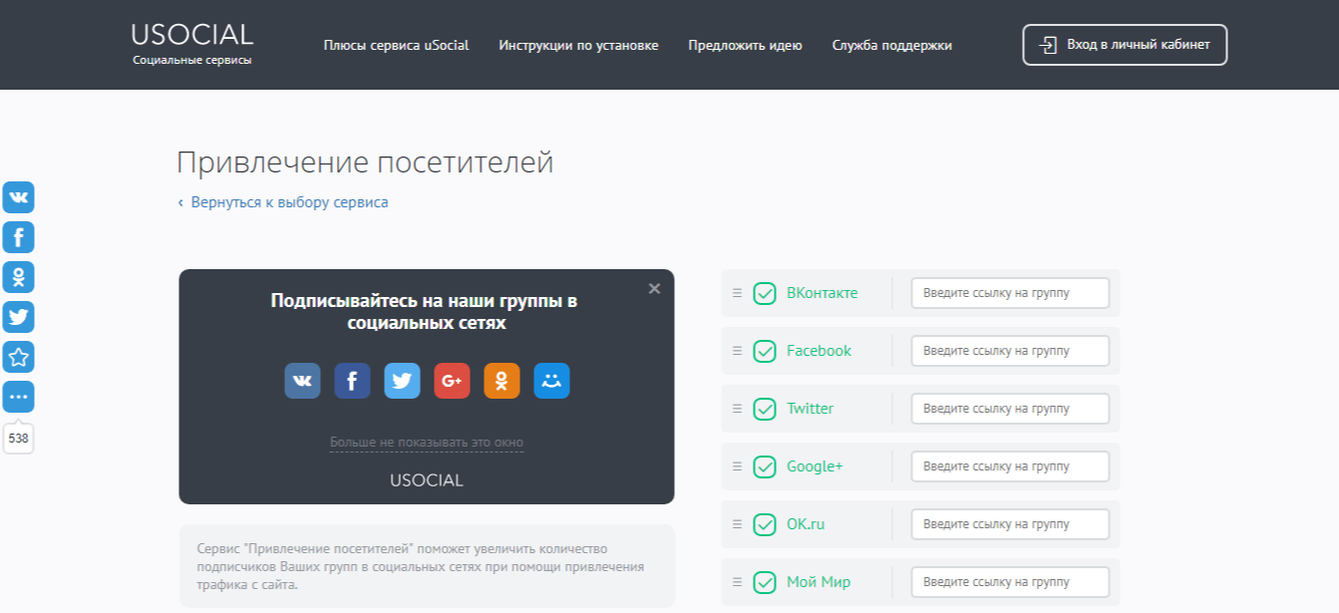Image resolution: width=1339 pixels, height=613 pixels.
Task: Click the 538 share counter badge
Action: pos(18,438)
